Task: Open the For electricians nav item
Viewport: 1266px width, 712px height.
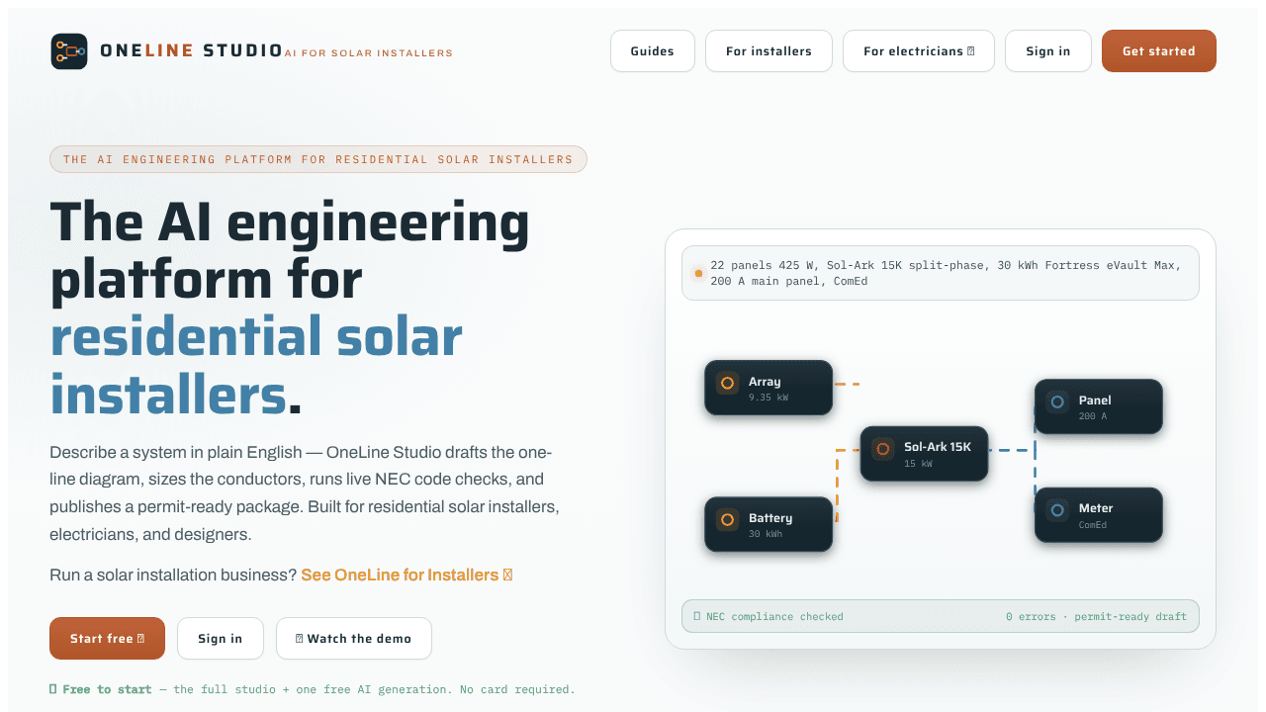Action: click(919, 51)
